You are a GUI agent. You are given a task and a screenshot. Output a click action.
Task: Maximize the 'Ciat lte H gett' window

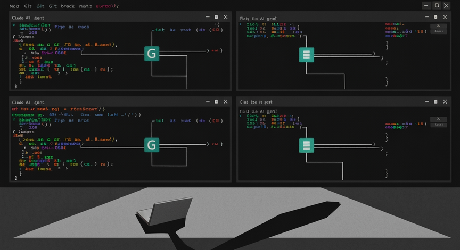[x=436, y=101]
